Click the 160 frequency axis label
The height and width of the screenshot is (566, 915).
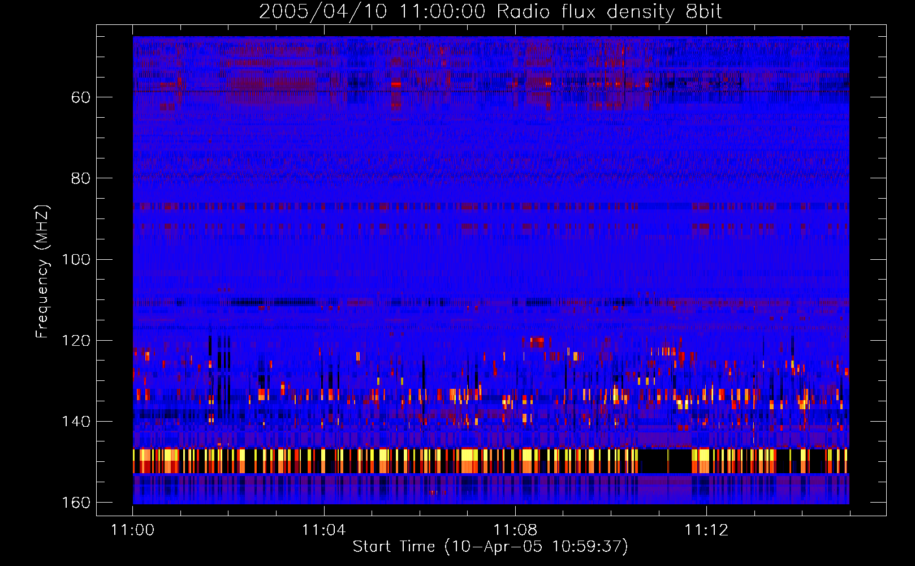[x=76, y=503]
